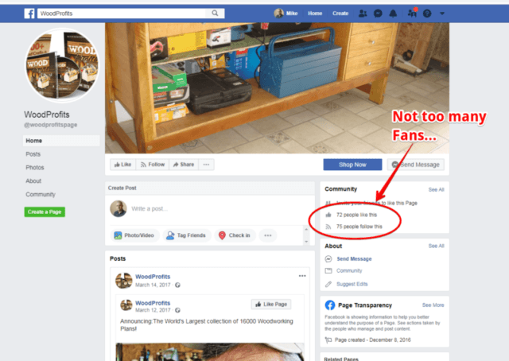Open the friend requests icon

363,14
